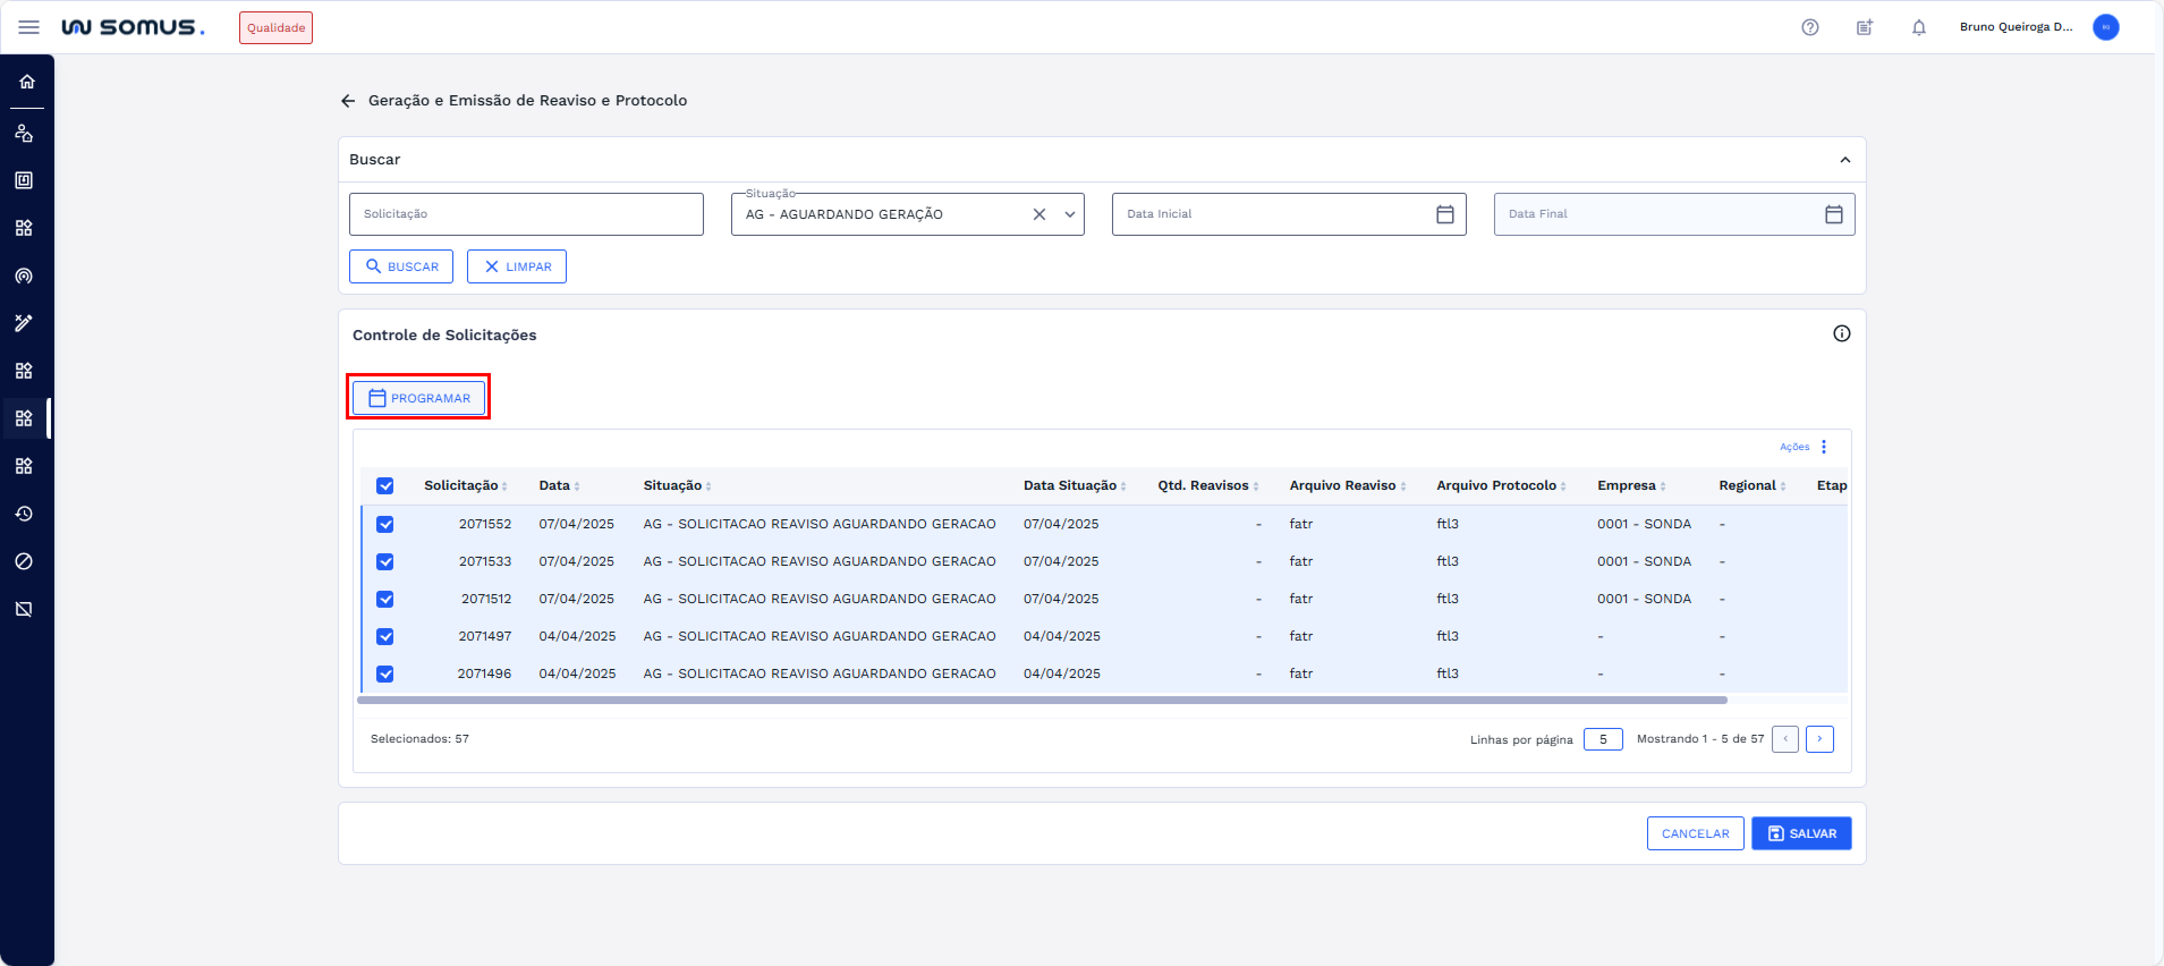The height and width of the screenshot is (966, 2164).
Task: Expand the Situação dropdown arrow
Action: [x=1070, y=214]
